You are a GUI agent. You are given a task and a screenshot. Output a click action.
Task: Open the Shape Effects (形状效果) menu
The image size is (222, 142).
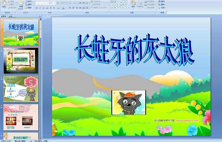(149, 8)
